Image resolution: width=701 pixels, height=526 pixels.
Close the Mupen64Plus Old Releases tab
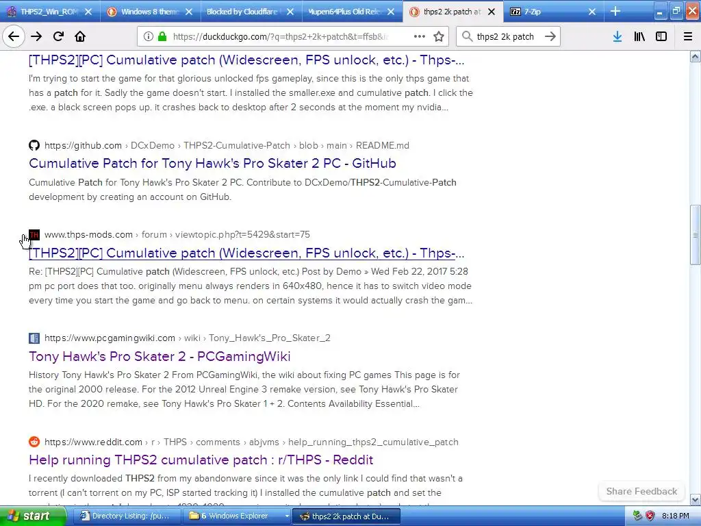click(x=391, y=12)
